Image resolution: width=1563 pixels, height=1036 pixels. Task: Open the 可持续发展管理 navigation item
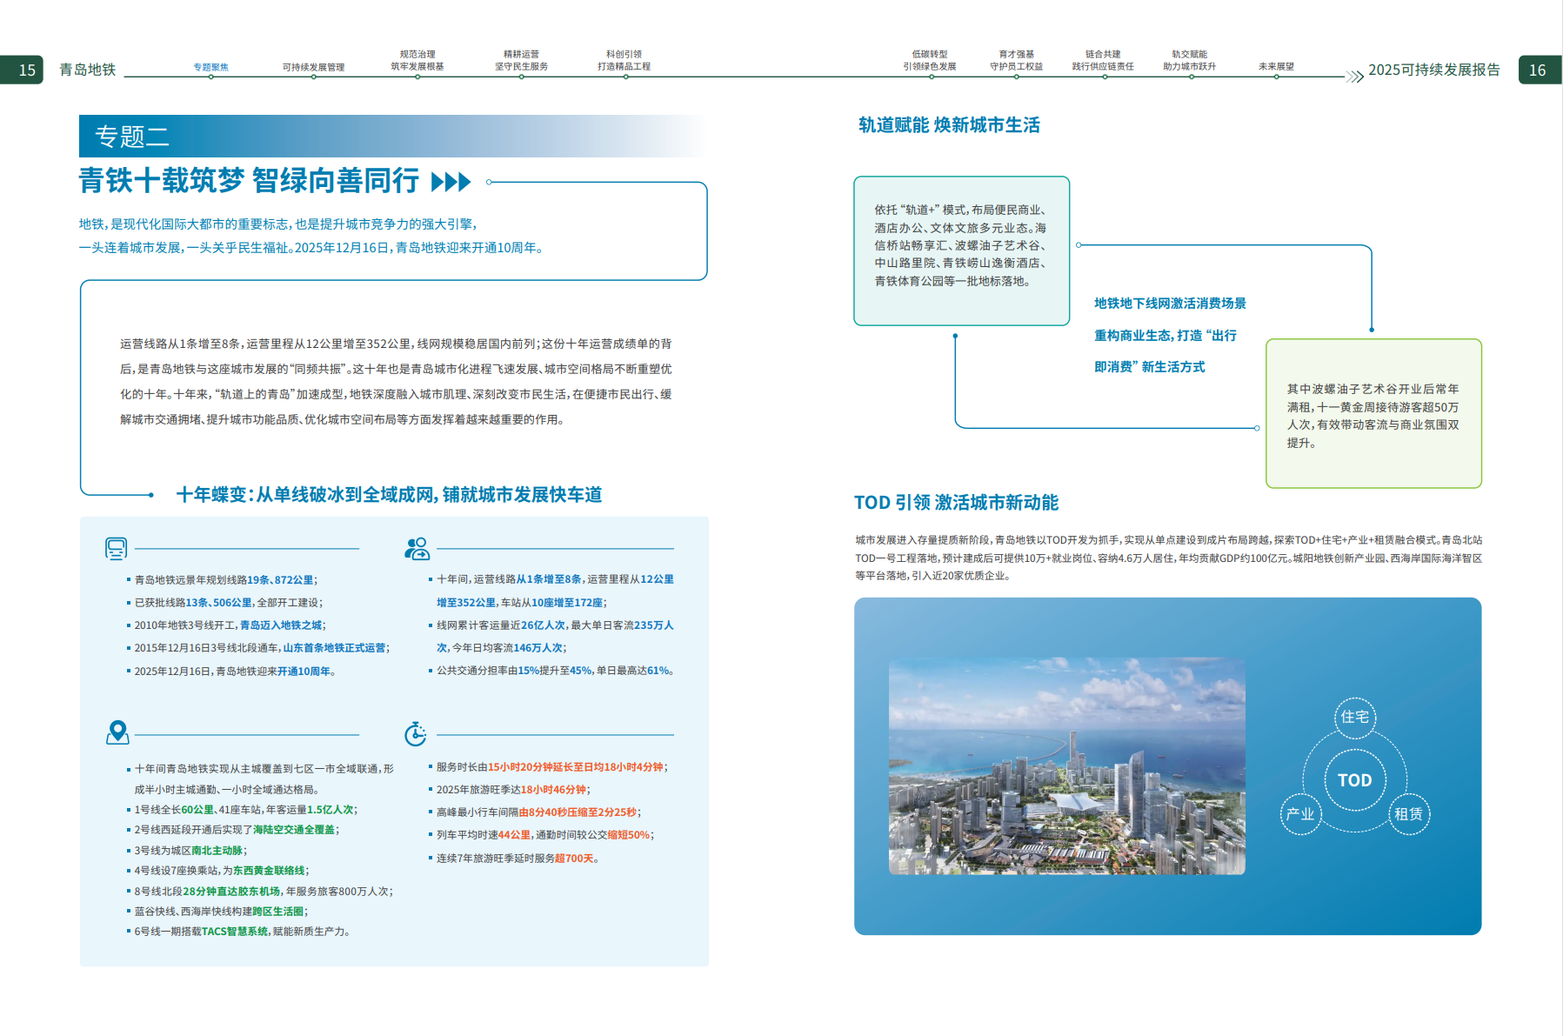[x=313, y=67]
